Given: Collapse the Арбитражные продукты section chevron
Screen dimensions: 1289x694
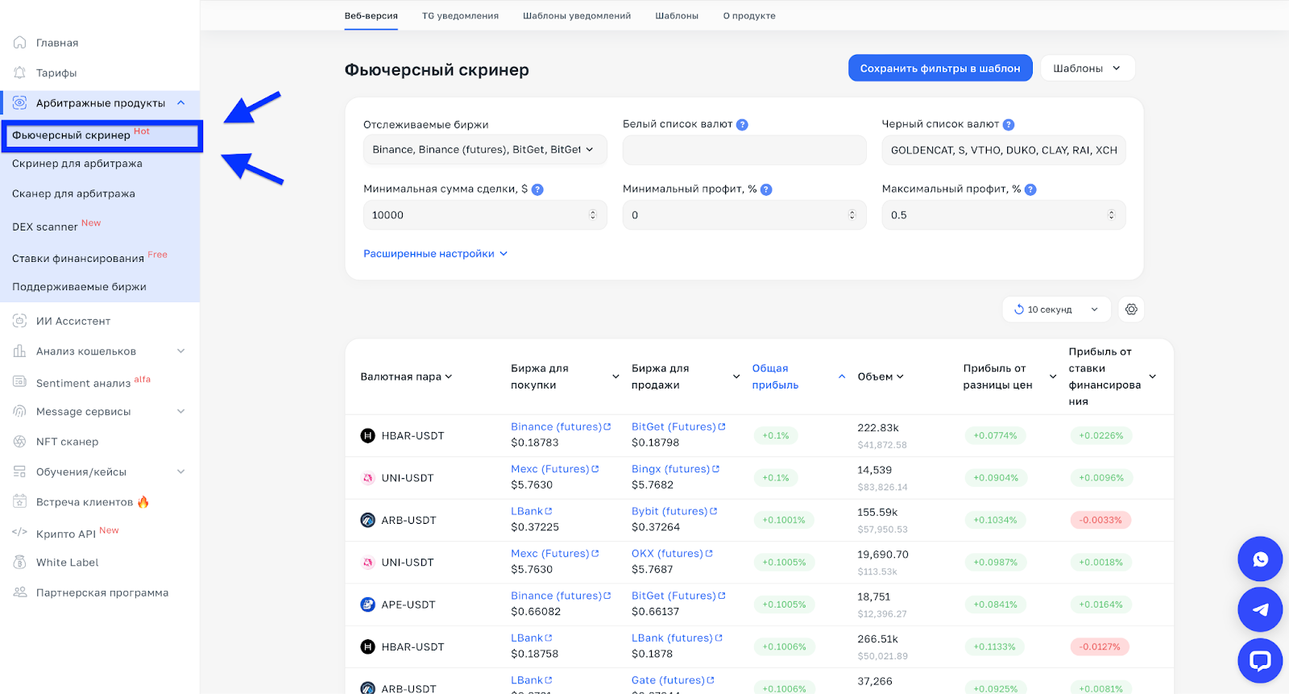Looking at the screenshot, I should coord(181,102).
